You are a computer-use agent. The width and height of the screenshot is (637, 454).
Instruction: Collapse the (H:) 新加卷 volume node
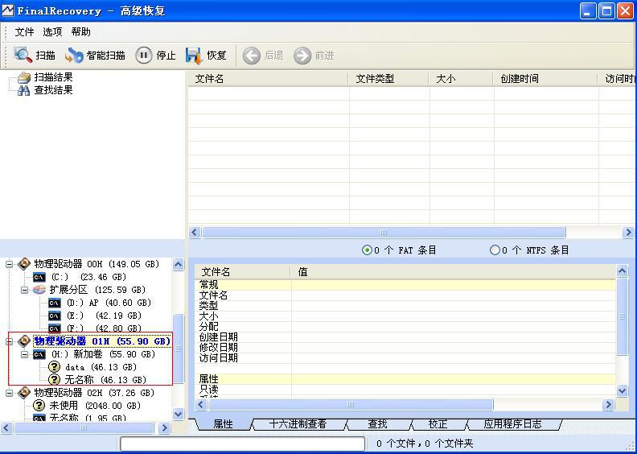click(24, 354)
